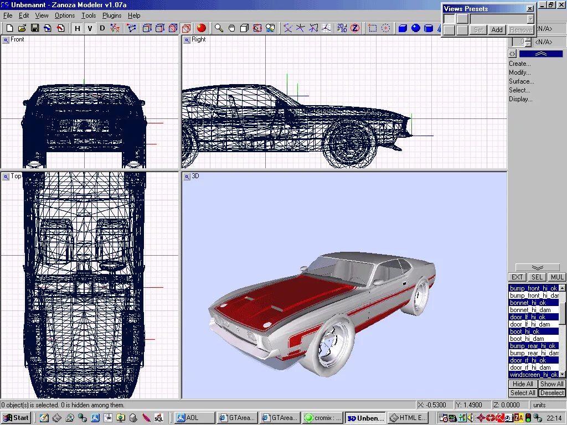Expand the Surface... command group
Image resolution: width=567 pixels, height=425 pixels.
(x=521, y=81)
